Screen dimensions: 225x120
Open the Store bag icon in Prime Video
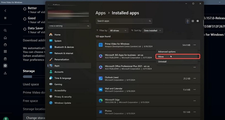(x=5, y=45)
